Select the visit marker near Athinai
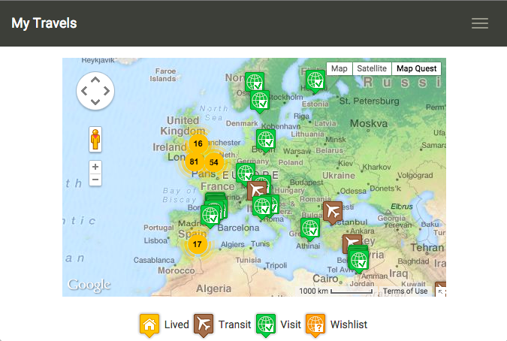Image resolution: width=507 pixels, height=341 pixels. 310,228
